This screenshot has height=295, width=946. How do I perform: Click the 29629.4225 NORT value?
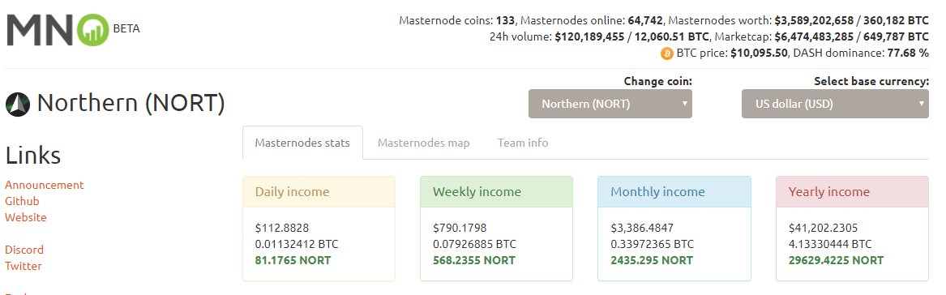(837, 261)
